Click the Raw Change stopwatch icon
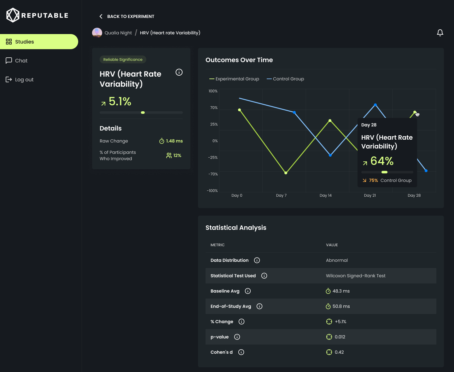Image resolution: width=454 pixels, height=372 pixels. 162,141
